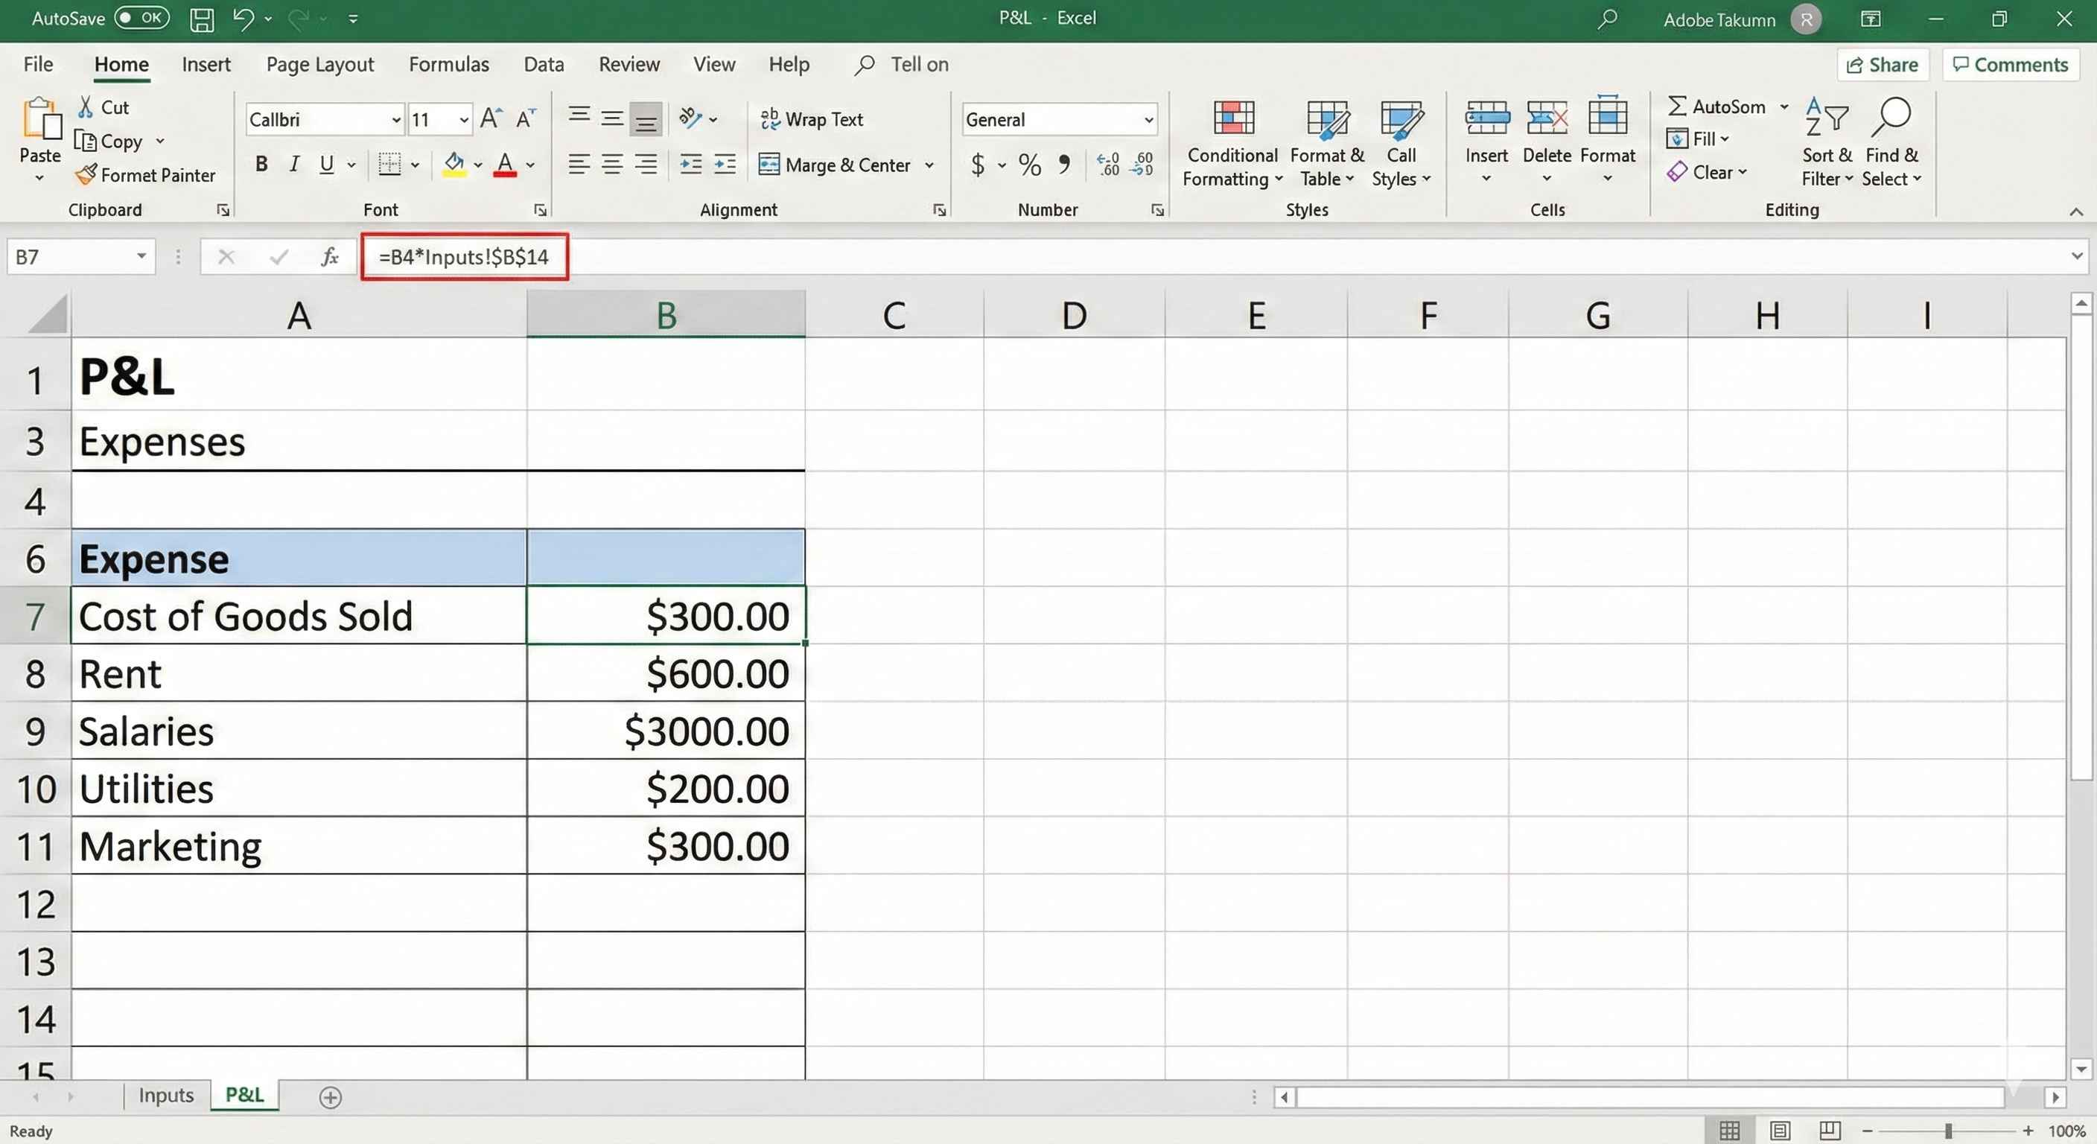
Task: Click the Increase Font Size icon
Action: [490, 119]
